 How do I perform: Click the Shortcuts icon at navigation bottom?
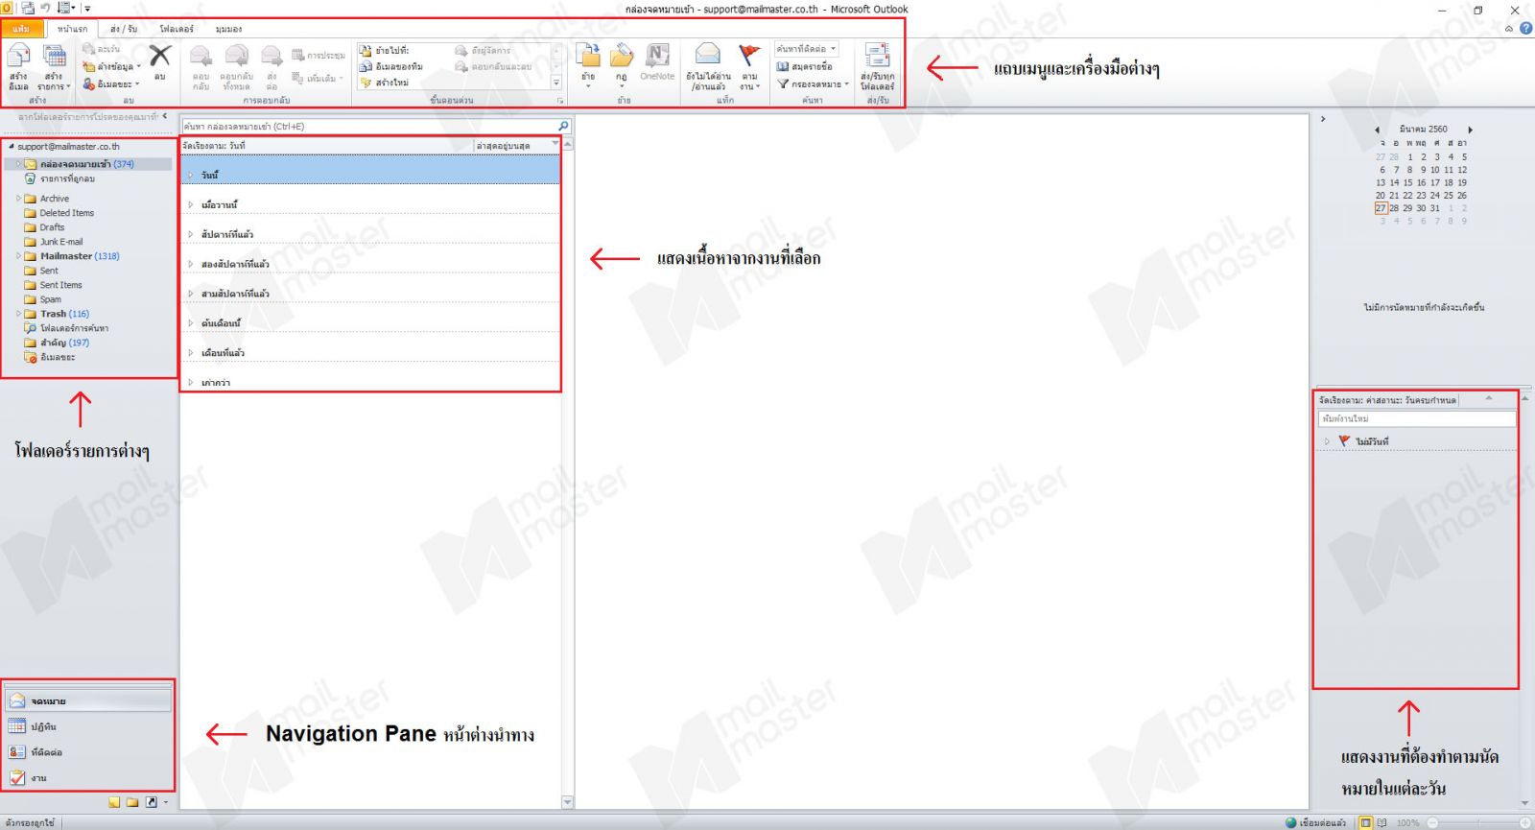(151, 802)
